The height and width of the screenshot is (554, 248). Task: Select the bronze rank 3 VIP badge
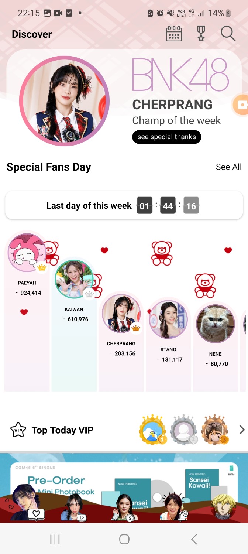click(x=215, y=430)
